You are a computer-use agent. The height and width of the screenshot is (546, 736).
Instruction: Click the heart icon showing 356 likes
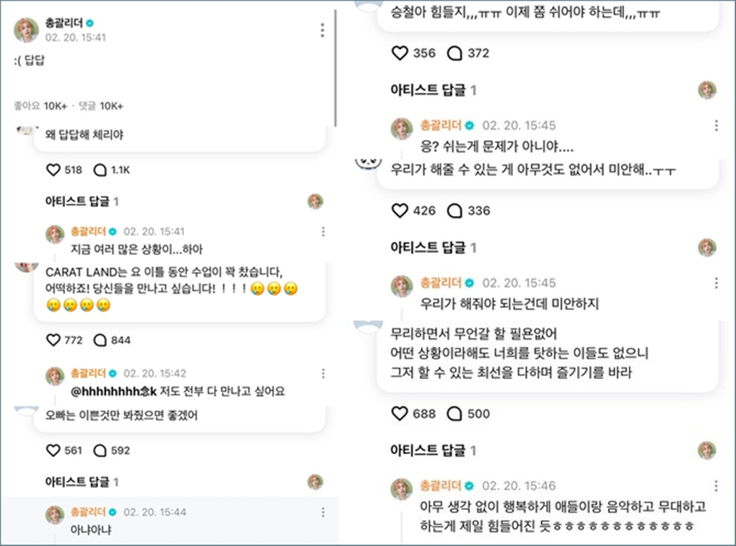(402, 53)
